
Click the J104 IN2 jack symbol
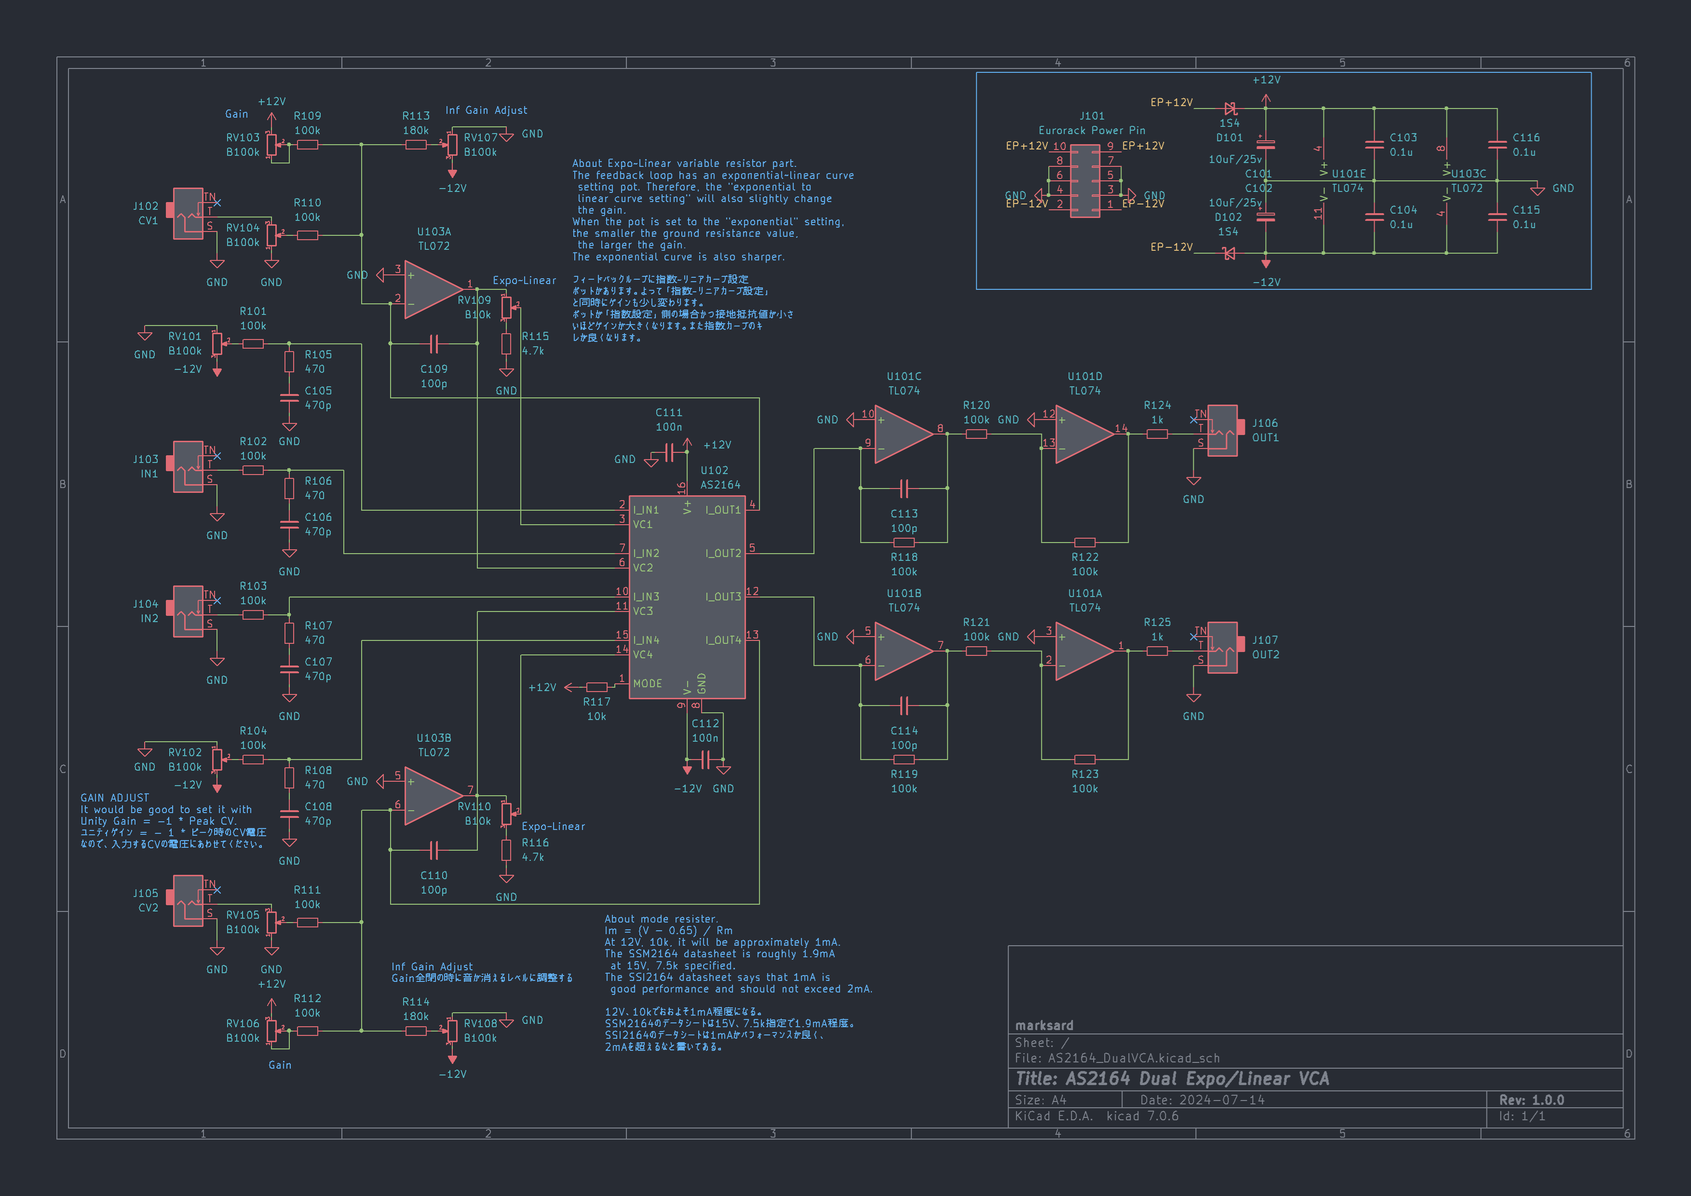tap(188, 611)
